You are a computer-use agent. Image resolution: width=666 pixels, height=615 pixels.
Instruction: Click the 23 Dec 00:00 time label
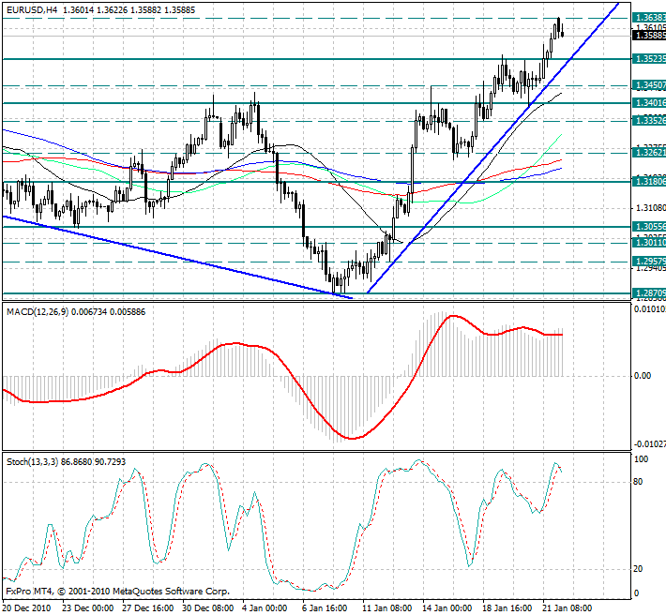coord(88,608)
